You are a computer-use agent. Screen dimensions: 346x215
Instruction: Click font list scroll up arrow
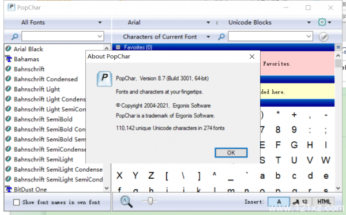coord(107,48)
